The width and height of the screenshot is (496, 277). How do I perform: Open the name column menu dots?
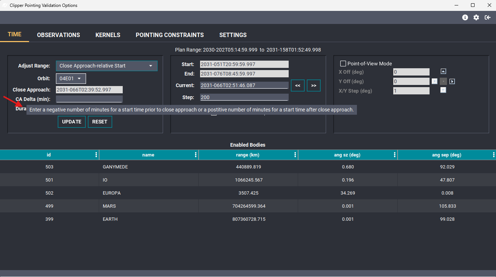click(x=196, y=155)
